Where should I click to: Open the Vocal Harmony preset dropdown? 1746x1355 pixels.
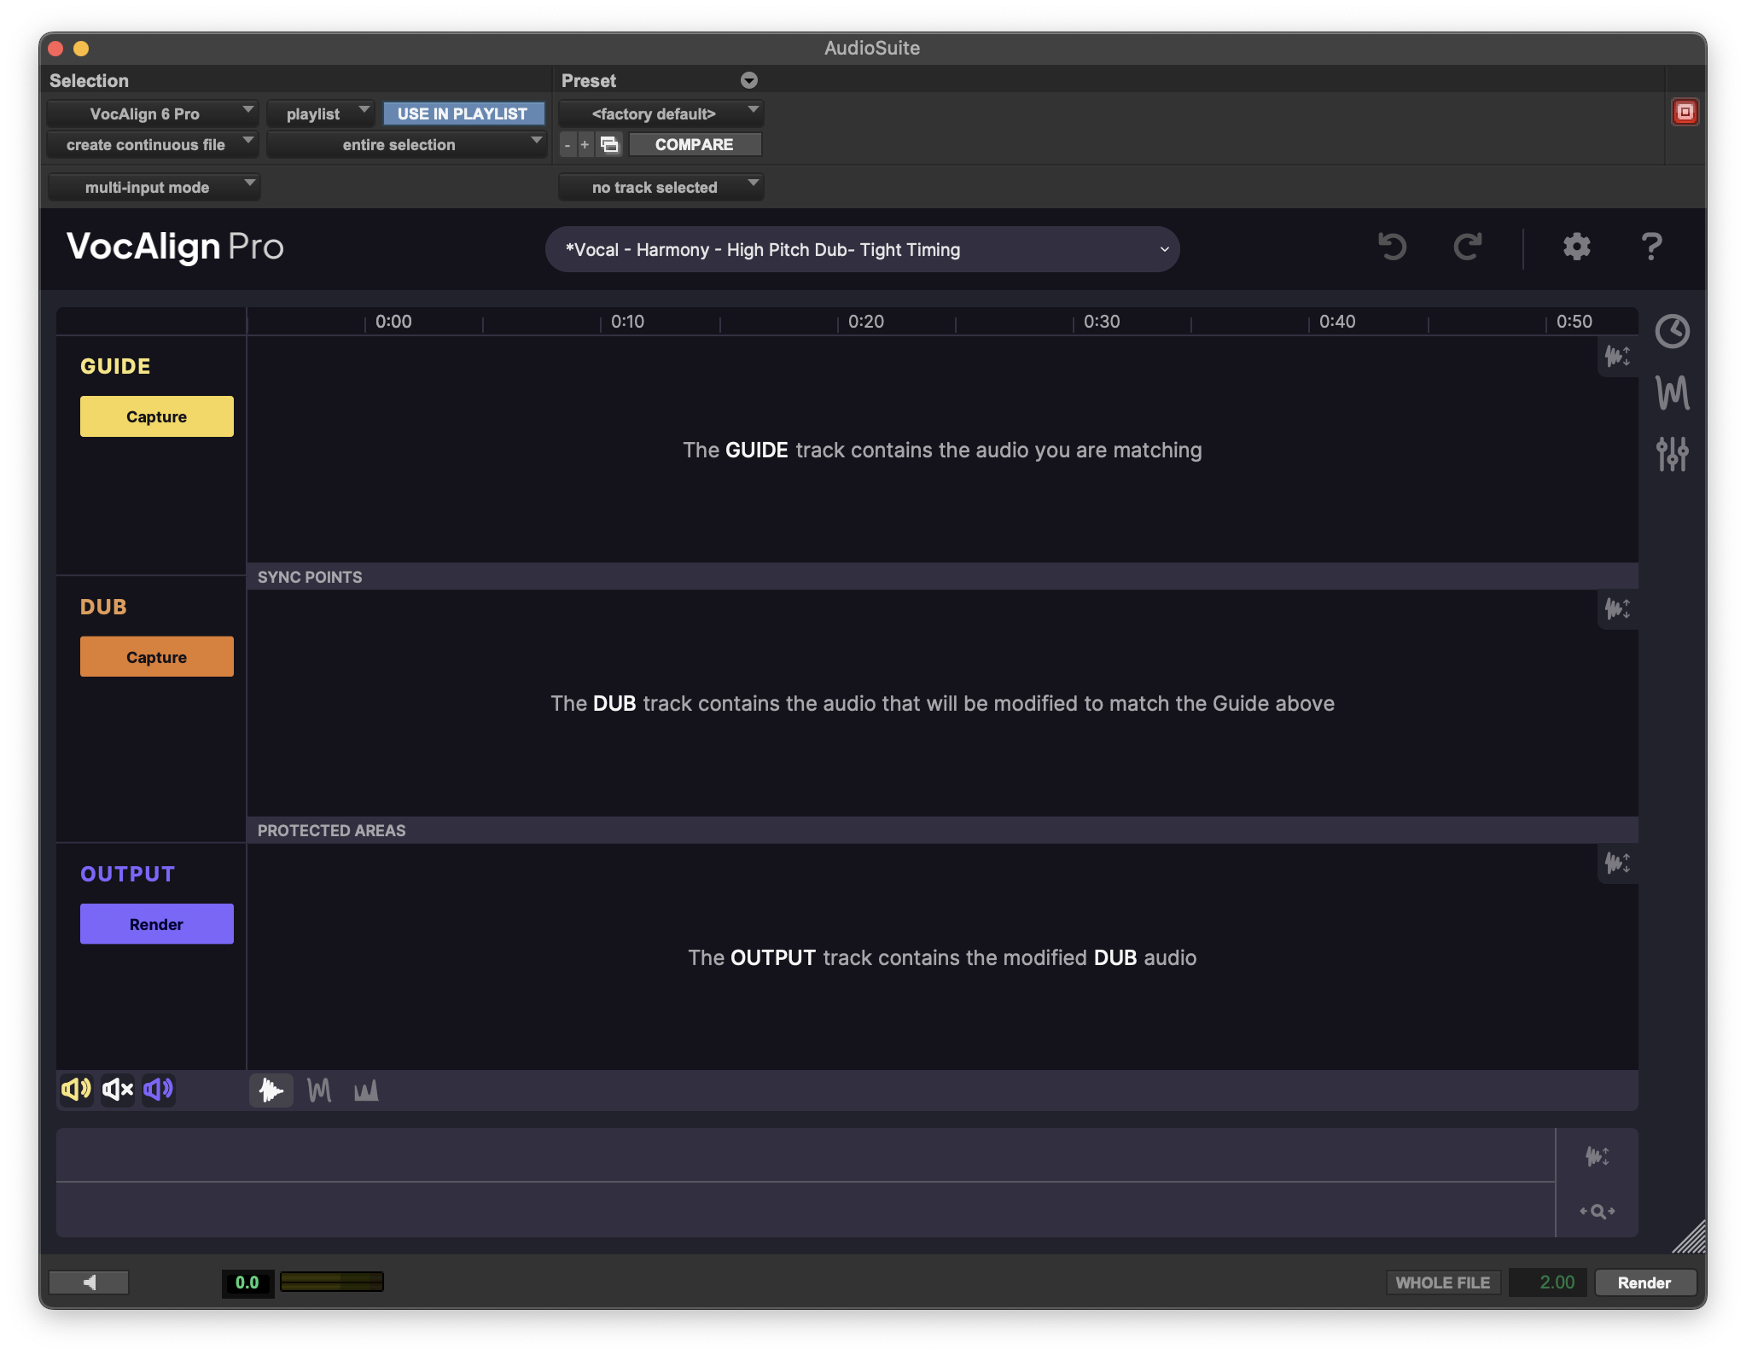[x=862, y=250]
